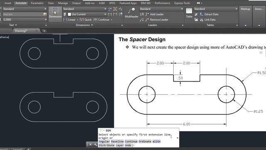Click the Download from Source icon left of Extract Data
The image size is (266, 150).
pos(196,14)
